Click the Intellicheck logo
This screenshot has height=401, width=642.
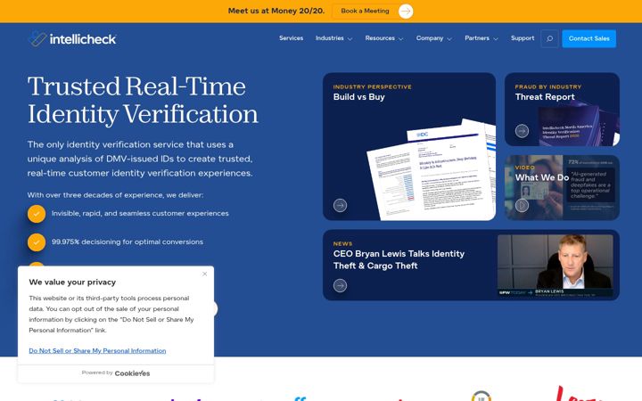[x=72, y=39]
